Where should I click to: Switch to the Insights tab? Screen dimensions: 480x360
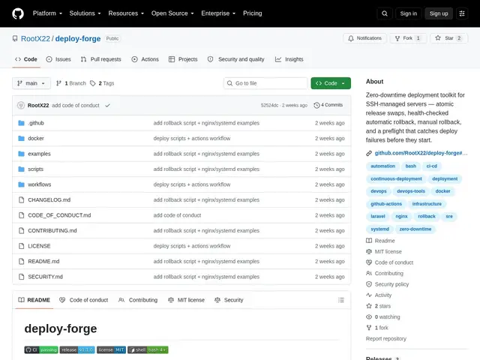pos(289,59)
